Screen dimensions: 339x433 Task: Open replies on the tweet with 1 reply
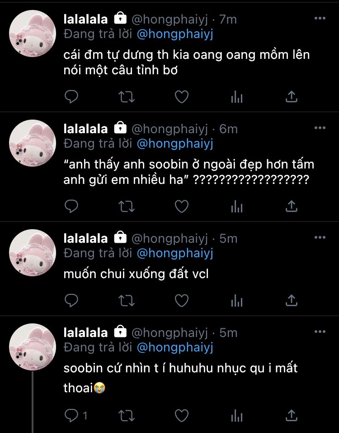coord(76,416)
